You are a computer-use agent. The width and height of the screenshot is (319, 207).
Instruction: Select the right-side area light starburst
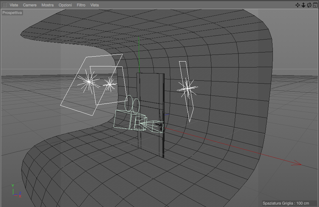pos(187,88)
